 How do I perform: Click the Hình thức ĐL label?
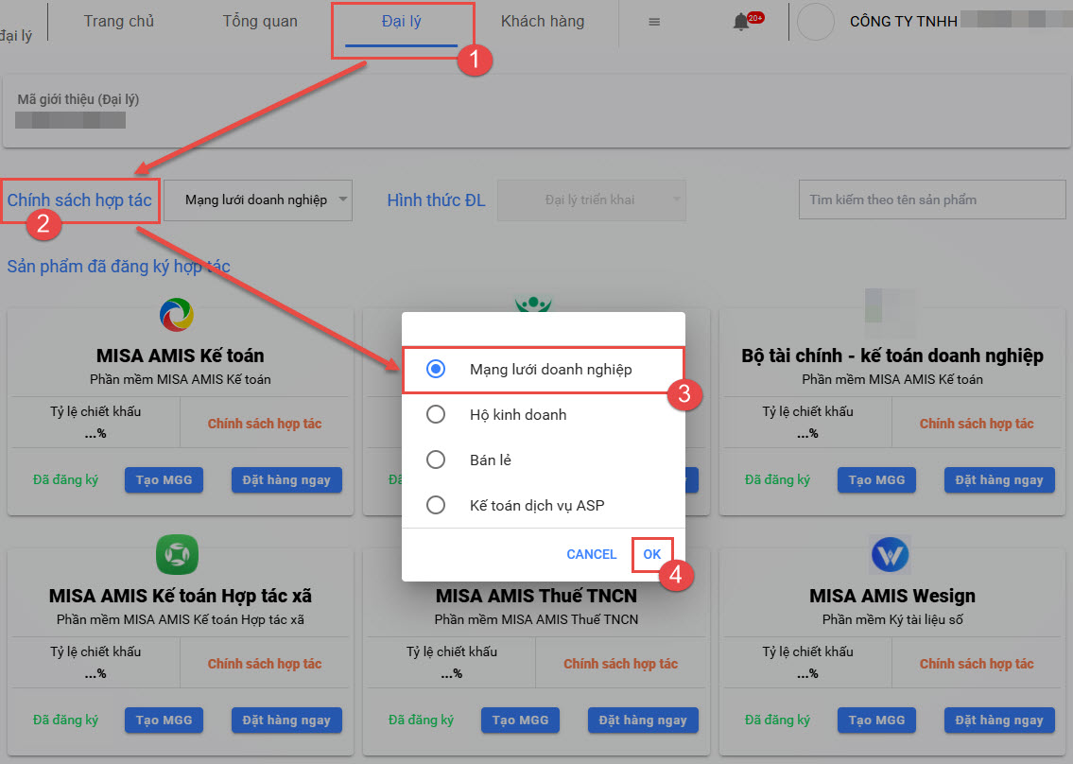pyautogui.click(x=436, y=200)
